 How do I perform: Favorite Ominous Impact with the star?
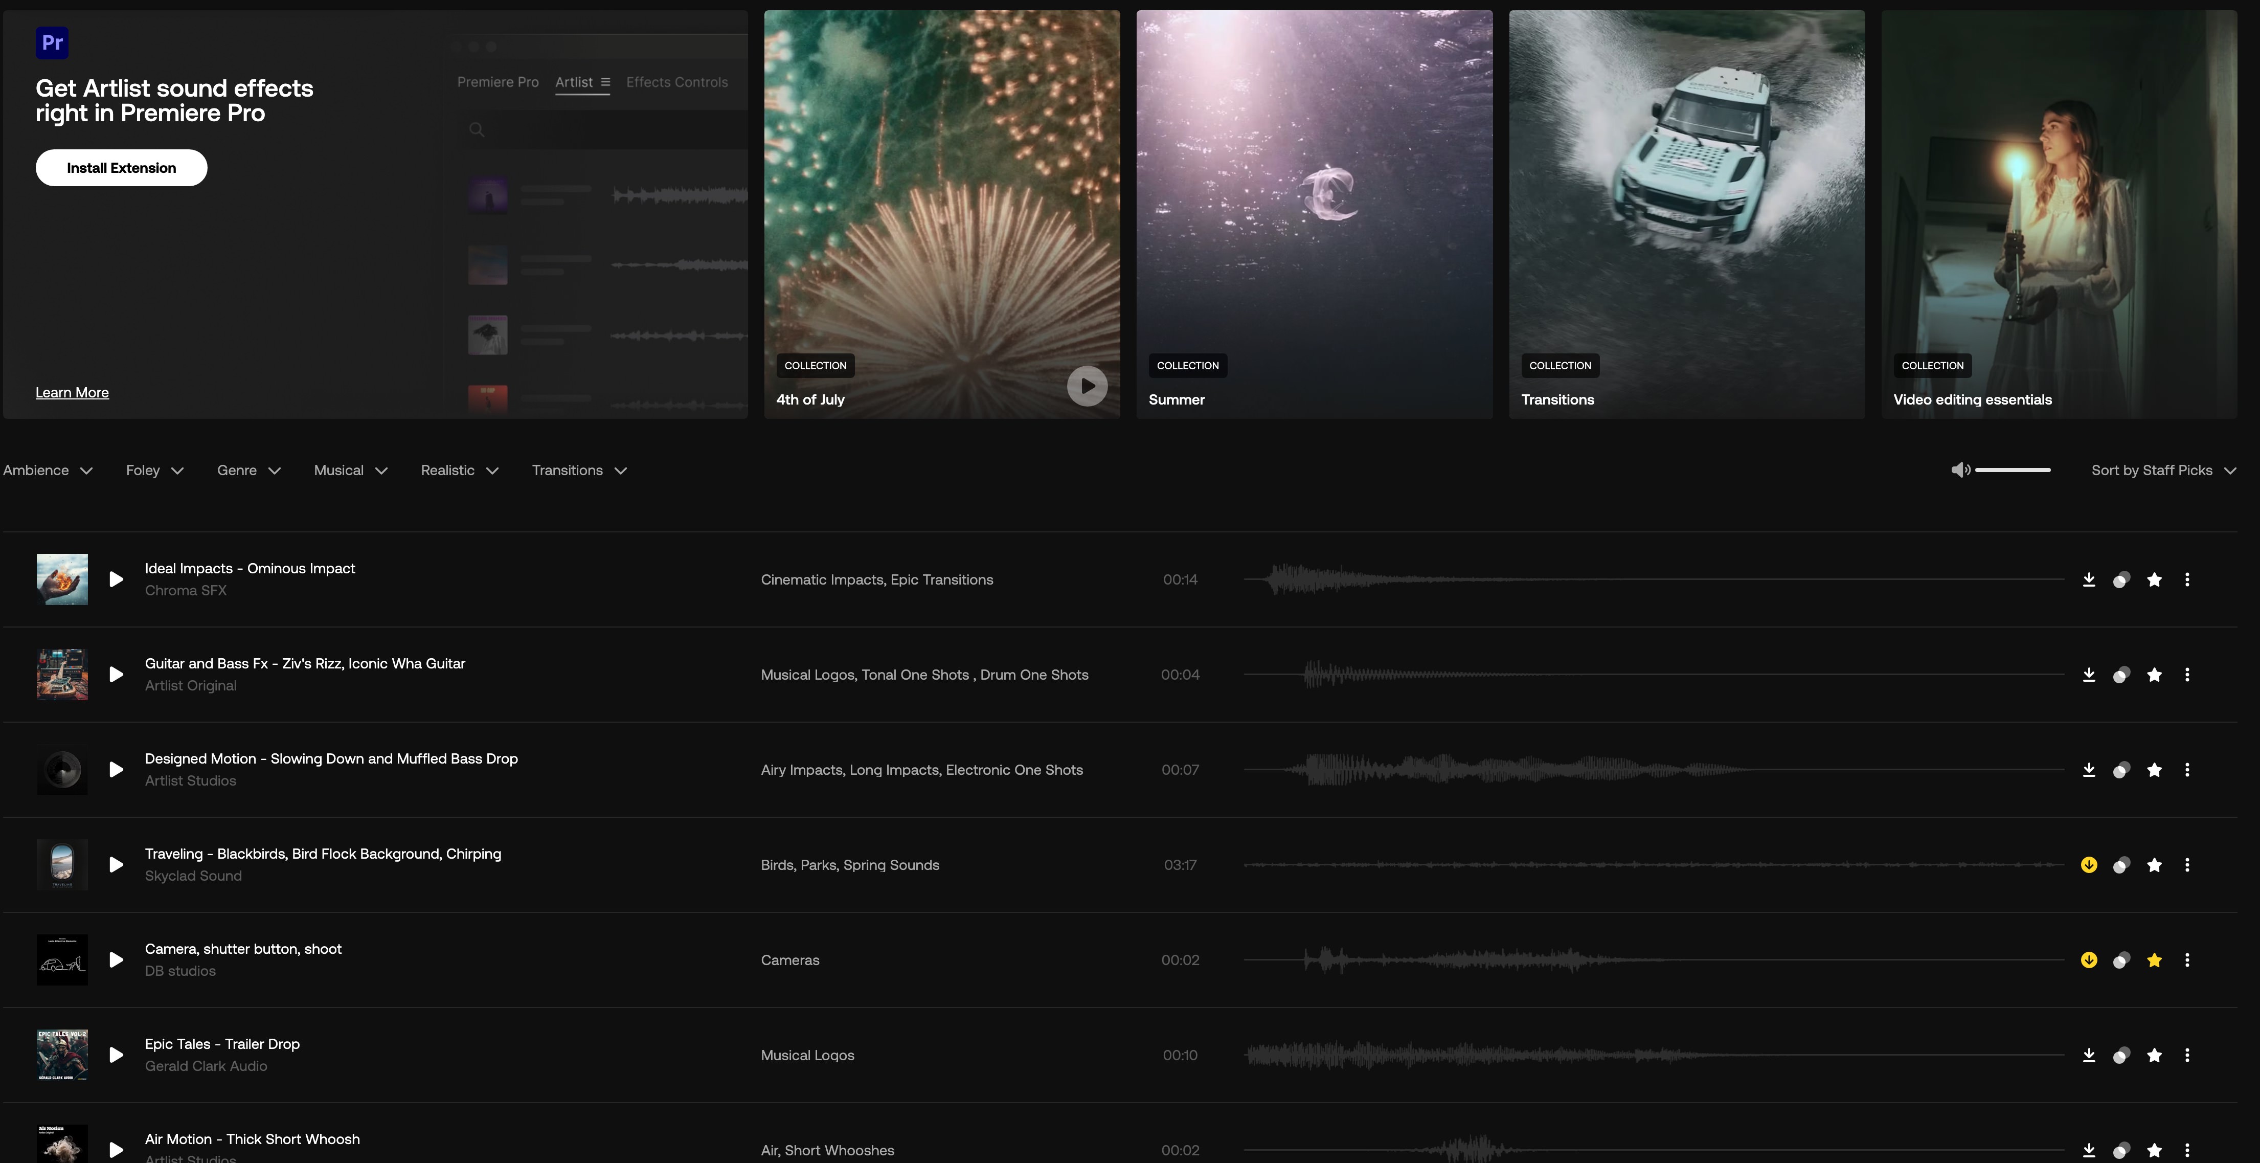click(2155, 579)
